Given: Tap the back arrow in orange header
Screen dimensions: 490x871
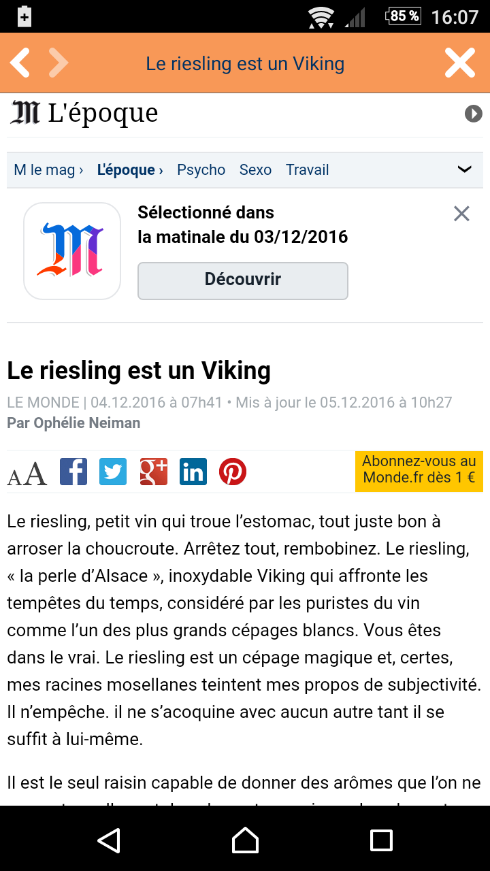Looking at the screenshot, I should (x=20, y=63).
